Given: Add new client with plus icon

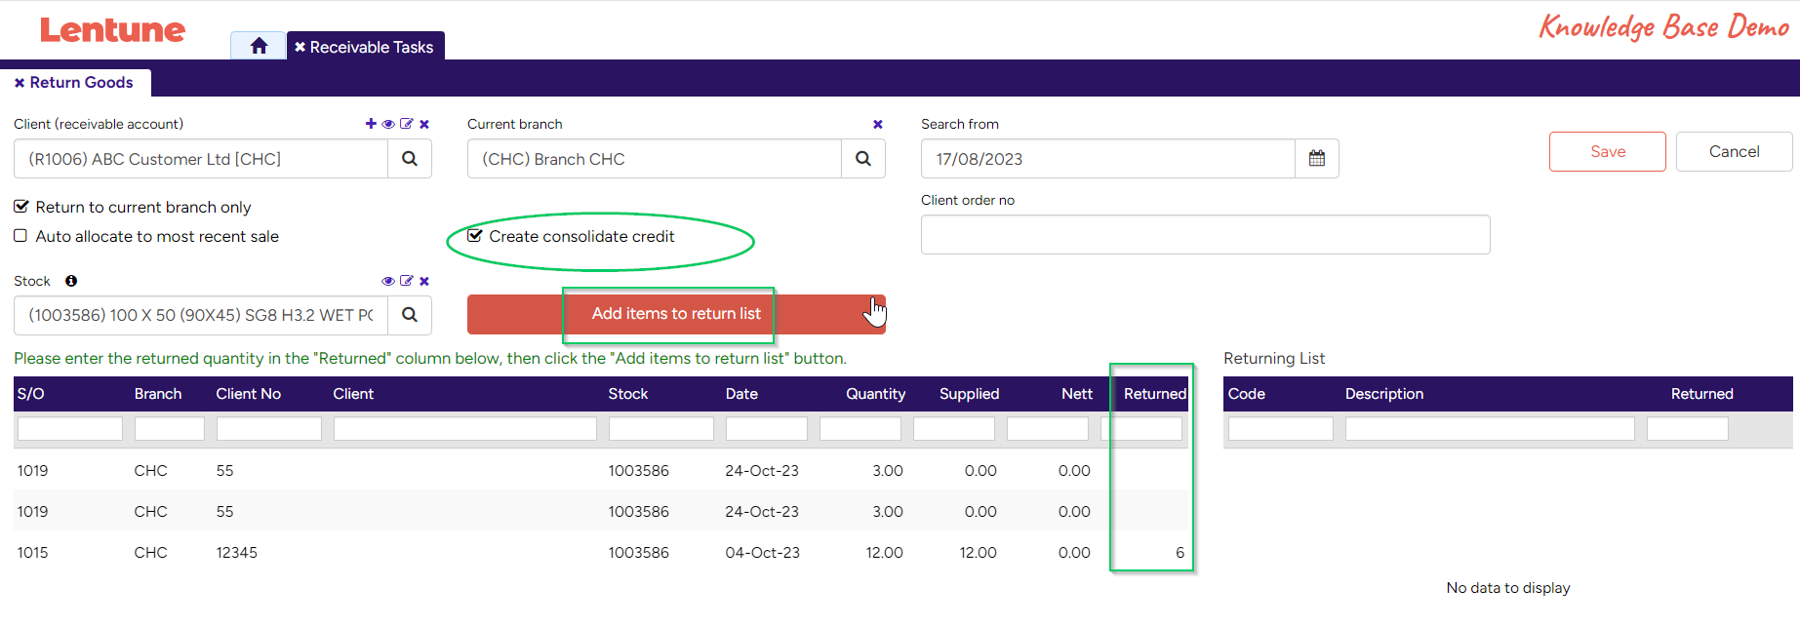Looking at the screenshot, I should point(371,124).
